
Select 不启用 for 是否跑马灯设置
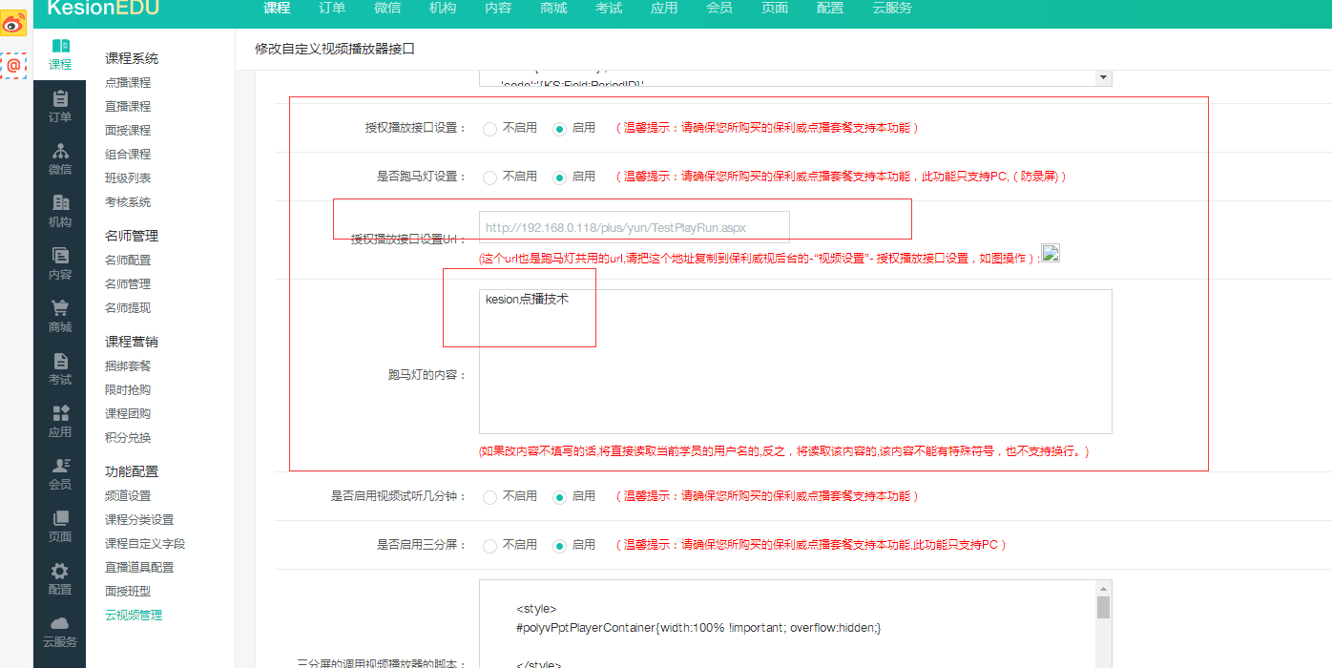coord(489,177)
